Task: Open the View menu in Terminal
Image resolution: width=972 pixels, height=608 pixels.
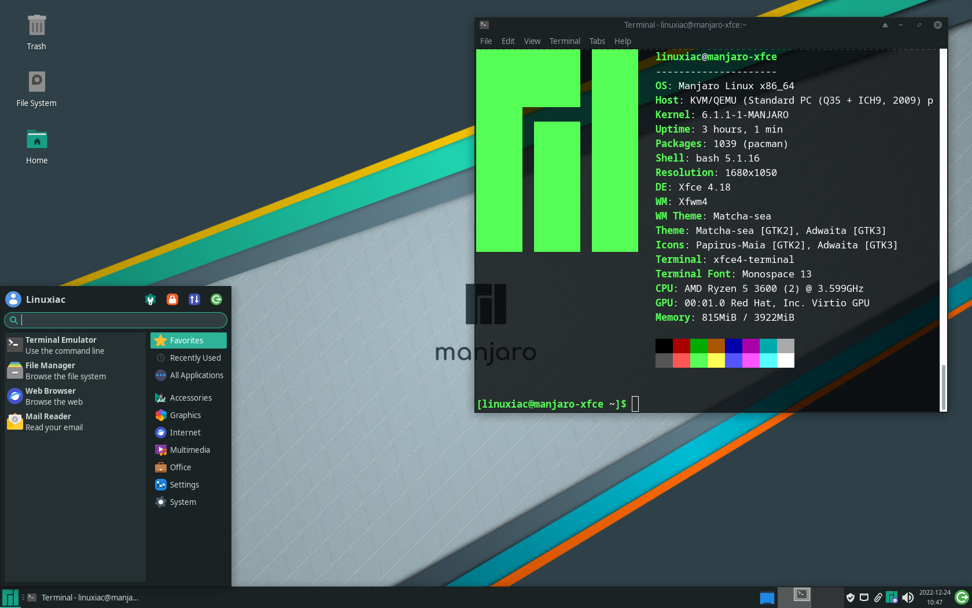Action: [x=532, y=41]
